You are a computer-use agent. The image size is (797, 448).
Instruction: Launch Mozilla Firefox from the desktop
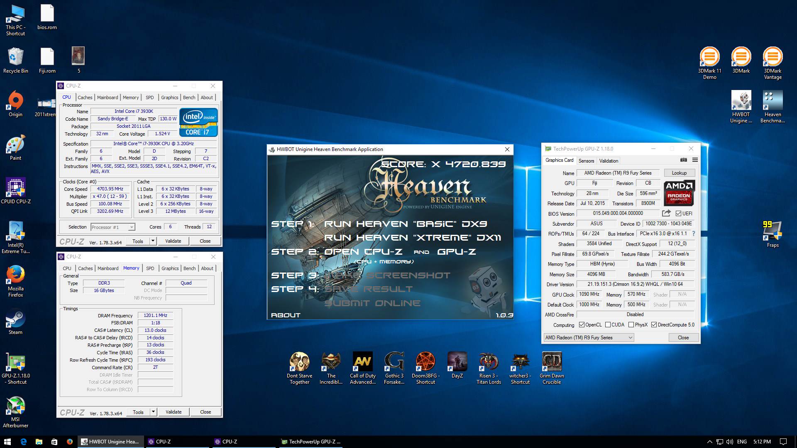point(15,281)
